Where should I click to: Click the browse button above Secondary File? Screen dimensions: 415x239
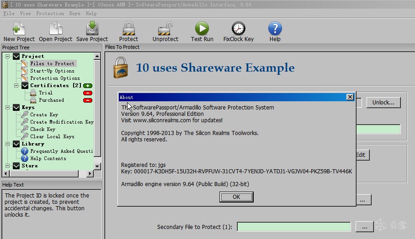tap(363, 200)
